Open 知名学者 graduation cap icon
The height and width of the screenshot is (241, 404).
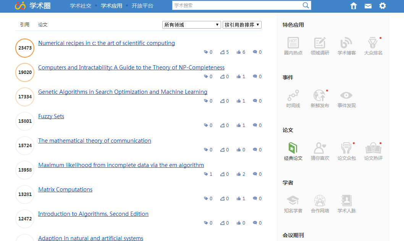pyautogui.click(x=293, y=201)
